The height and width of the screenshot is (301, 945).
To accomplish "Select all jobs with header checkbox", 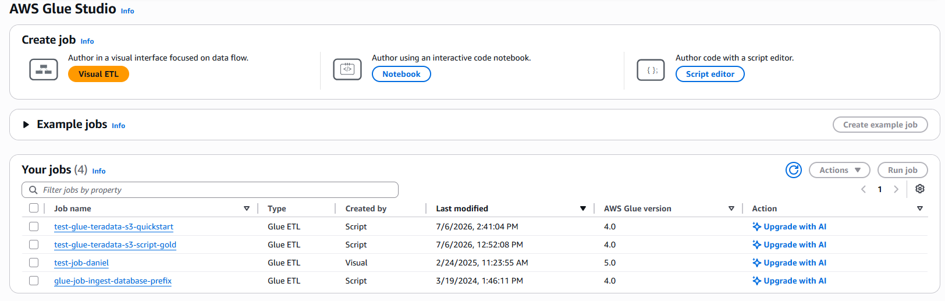I will coord(34,208).
